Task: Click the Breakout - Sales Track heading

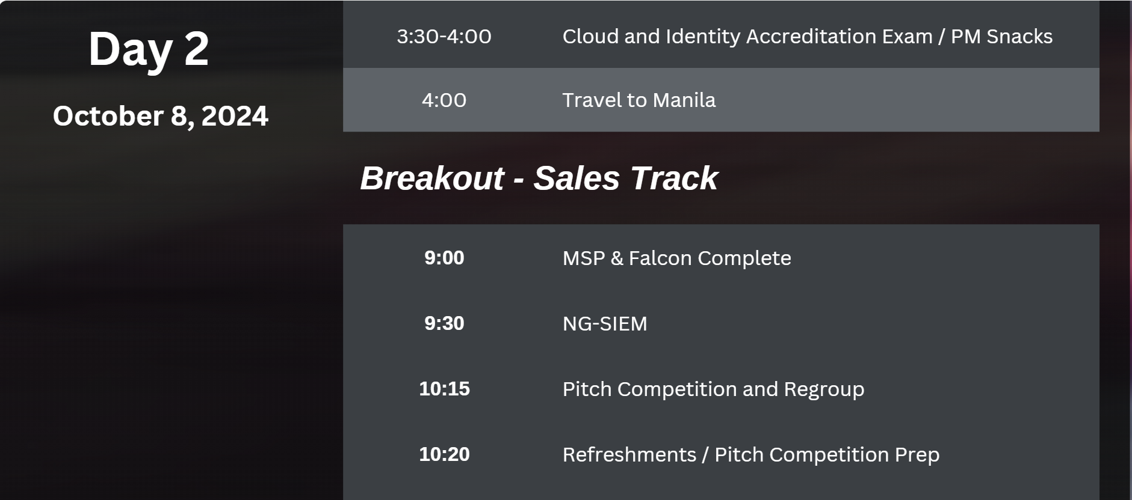Action: [539, 178]
